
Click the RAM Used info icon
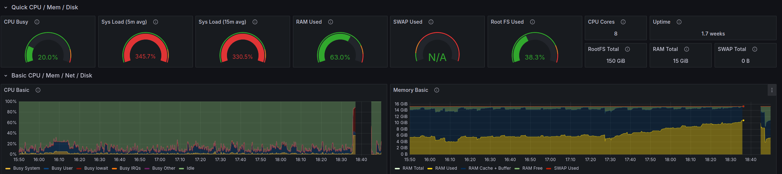coord(331,22)
